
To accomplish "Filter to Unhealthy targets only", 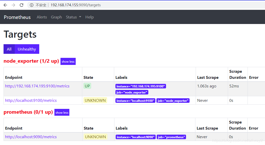I will coord(27,49).
